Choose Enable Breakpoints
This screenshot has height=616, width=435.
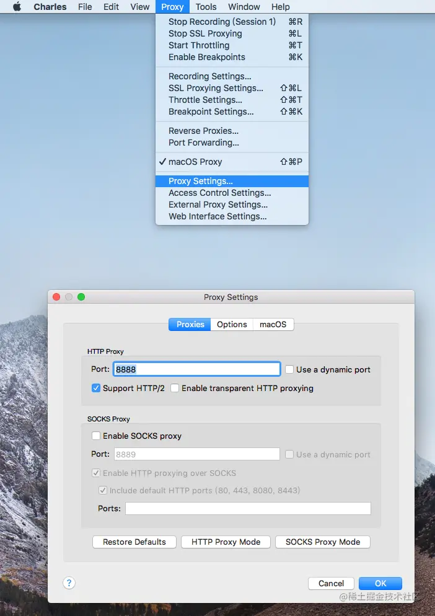pos(232,57)
